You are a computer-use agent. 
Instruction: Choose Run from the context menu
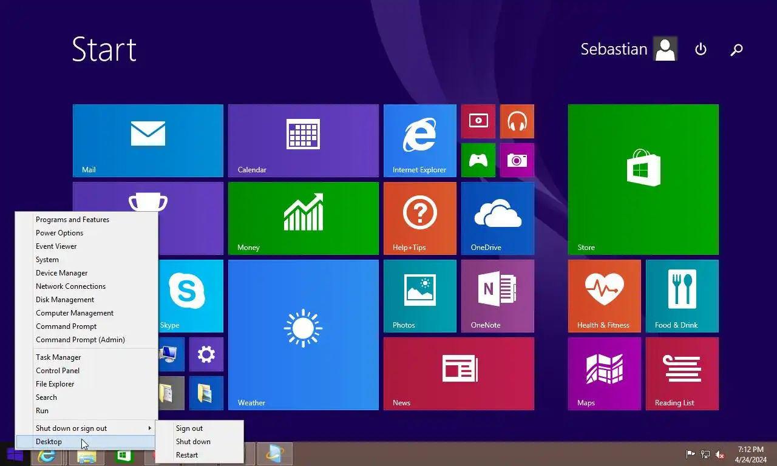86,411
